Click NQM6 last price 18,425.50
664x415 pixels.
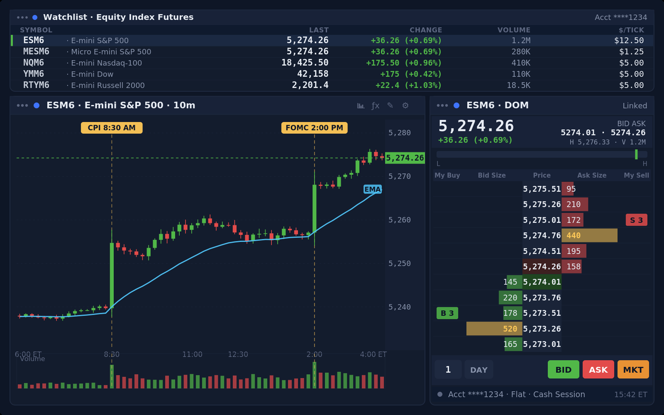click(x=305, y=63)
